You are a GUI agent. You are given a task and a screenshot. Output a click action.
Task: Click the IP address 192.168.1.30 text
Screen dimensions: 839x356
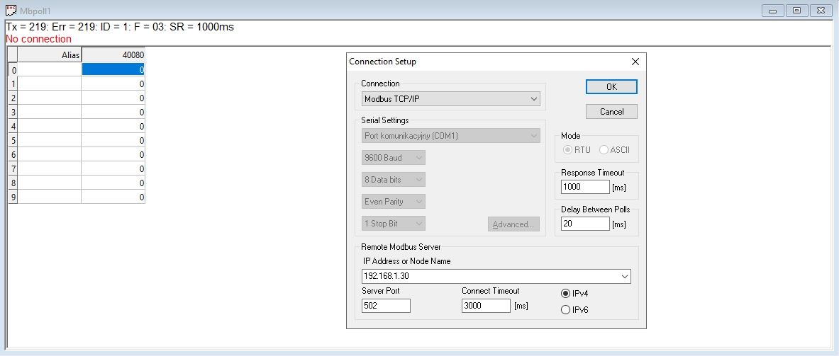pos(387,277)
